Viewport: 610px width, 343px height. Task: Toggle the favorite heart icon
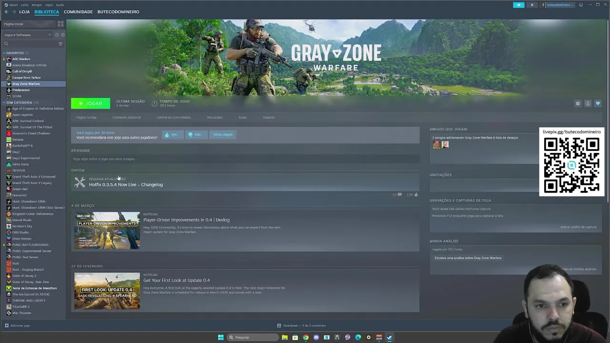[598, 103]
